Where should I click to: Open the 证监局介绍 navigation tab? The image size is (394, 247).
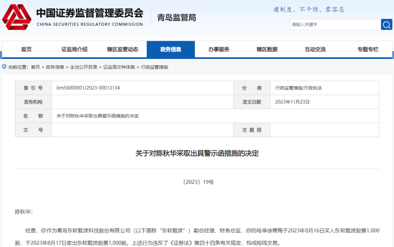point(74,50)
